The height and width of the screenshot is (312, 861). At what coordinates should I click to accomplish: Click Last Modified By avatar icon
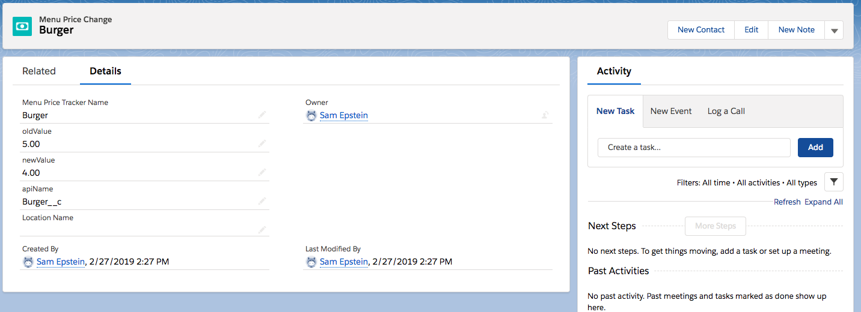311,262
